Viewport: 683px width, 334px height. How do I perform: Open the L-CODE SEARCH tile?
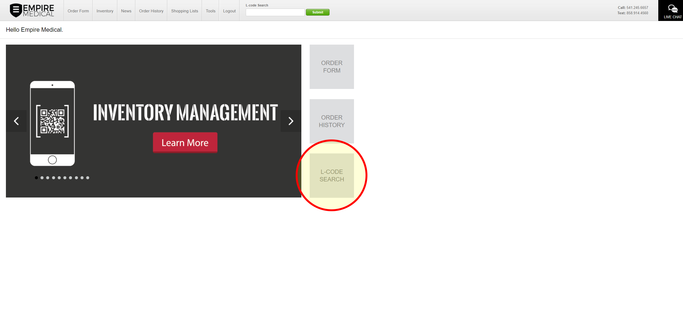pos(332,175)
